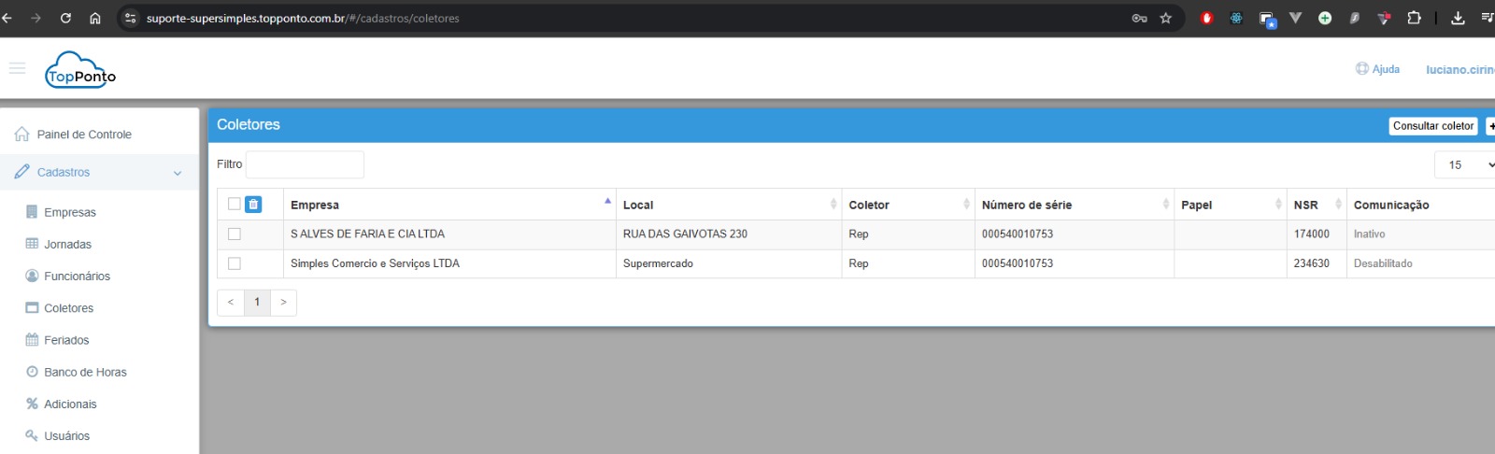Click the Consultar coletor button
This screenshot has height=454, width=1495.
pyautogui.click(x=1432, y=126)
